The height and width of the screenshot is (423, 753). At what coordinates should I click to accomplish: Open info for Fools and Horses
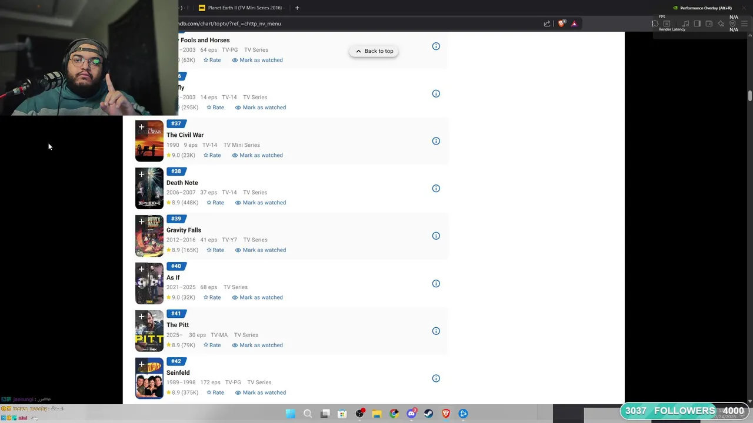(436, 46)
